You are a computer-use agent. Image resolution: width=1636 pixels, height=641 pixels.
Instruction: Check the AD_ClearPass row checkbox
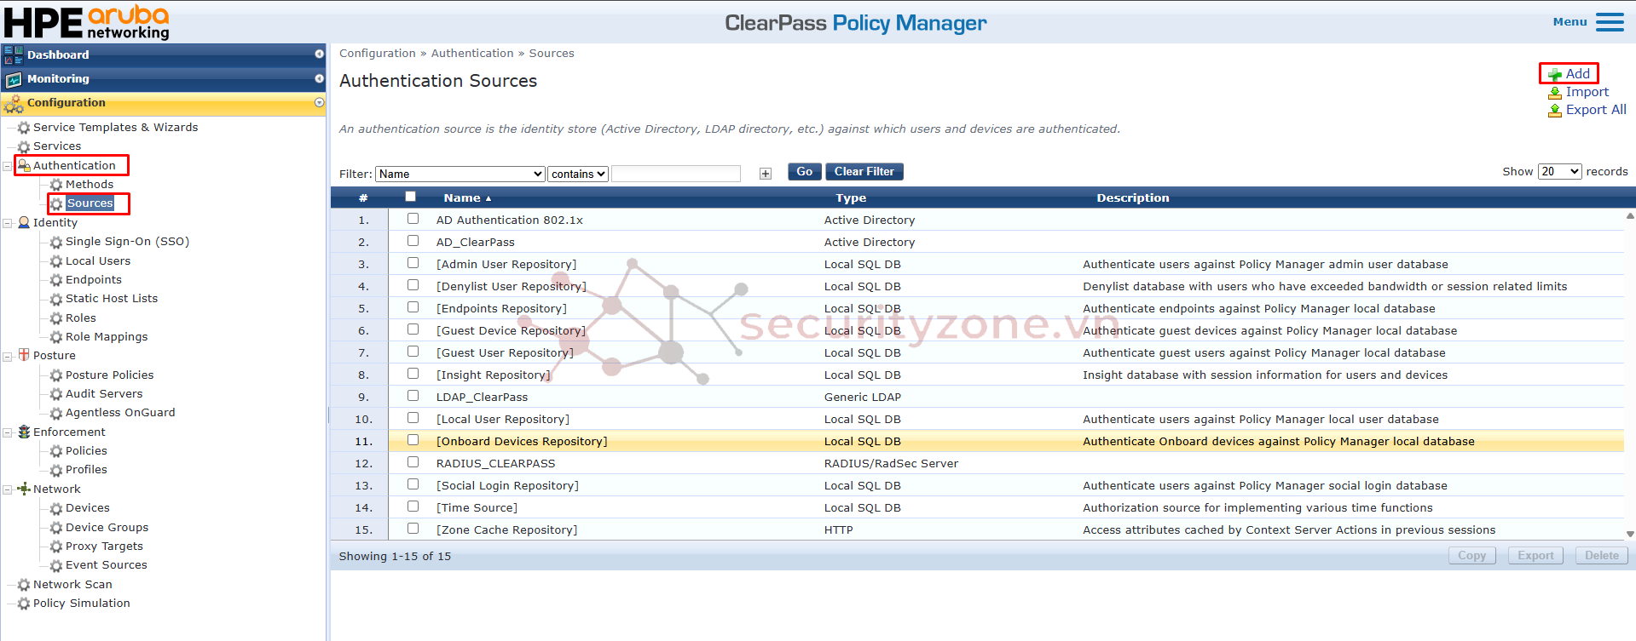(413, 241)
